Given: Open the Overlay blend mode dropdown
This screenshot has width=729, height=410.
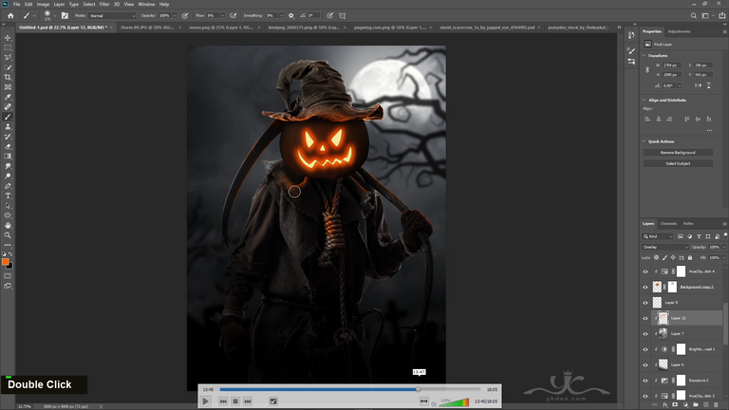Looking at the screenshot, I should (664, 248).
